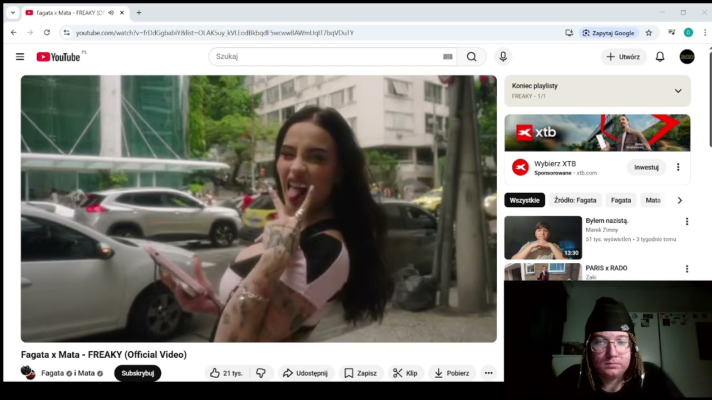
Task: Reload the page in the browser
Action: coord(47,33)
